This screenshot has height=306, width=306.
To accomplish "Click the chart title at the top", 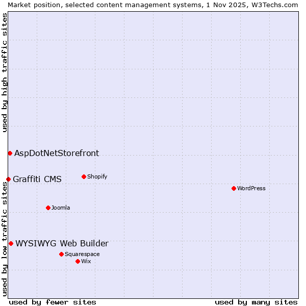I will pyautogui.click(x=153, y=5).
